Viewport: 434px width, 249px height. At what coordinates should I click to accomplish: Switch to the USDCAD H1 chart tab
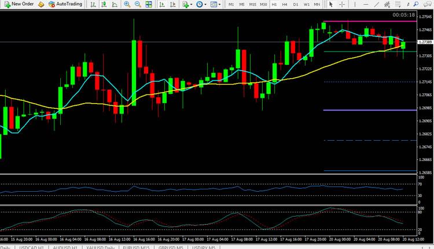click(32, 247)
